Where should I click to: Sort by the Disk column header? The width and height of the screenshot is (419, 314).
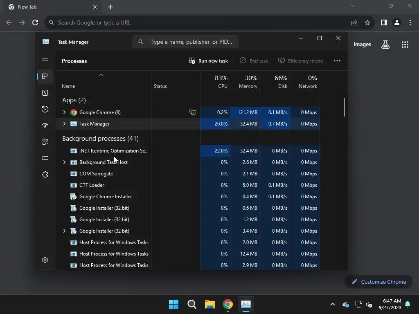[275, 82]
